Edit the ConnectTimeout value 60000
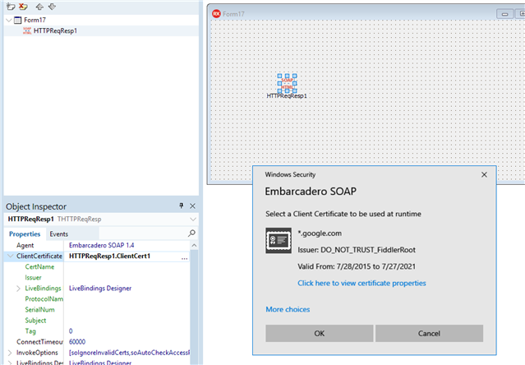The height and width of the screenshot is (365, 525). click(x=77, y=342)
